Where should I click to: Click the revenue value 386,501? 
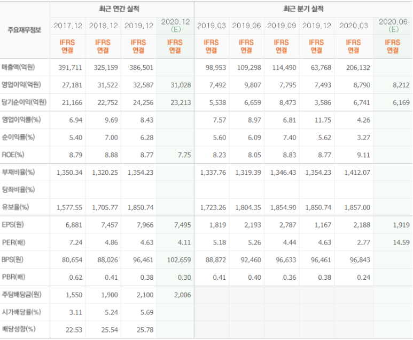click(x=142, y=68)
